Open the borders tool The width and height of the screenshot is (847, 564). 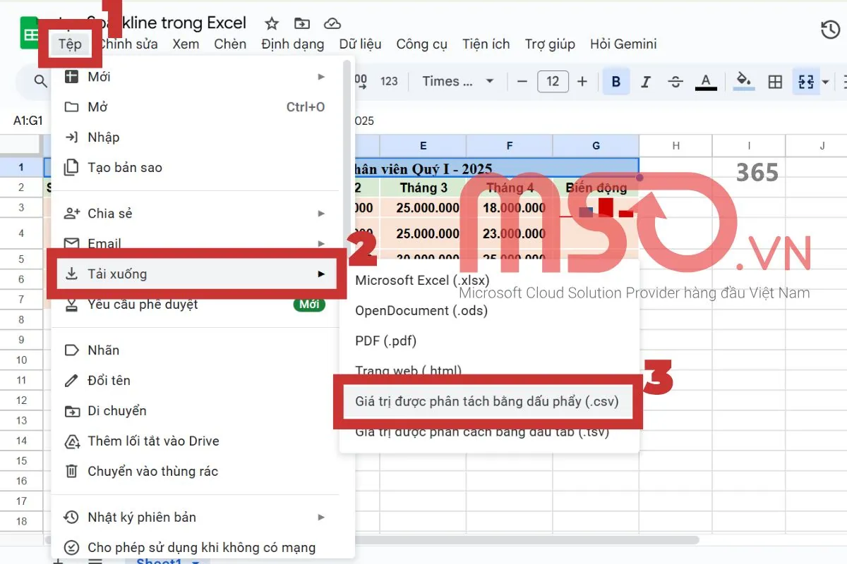point(774,81)
